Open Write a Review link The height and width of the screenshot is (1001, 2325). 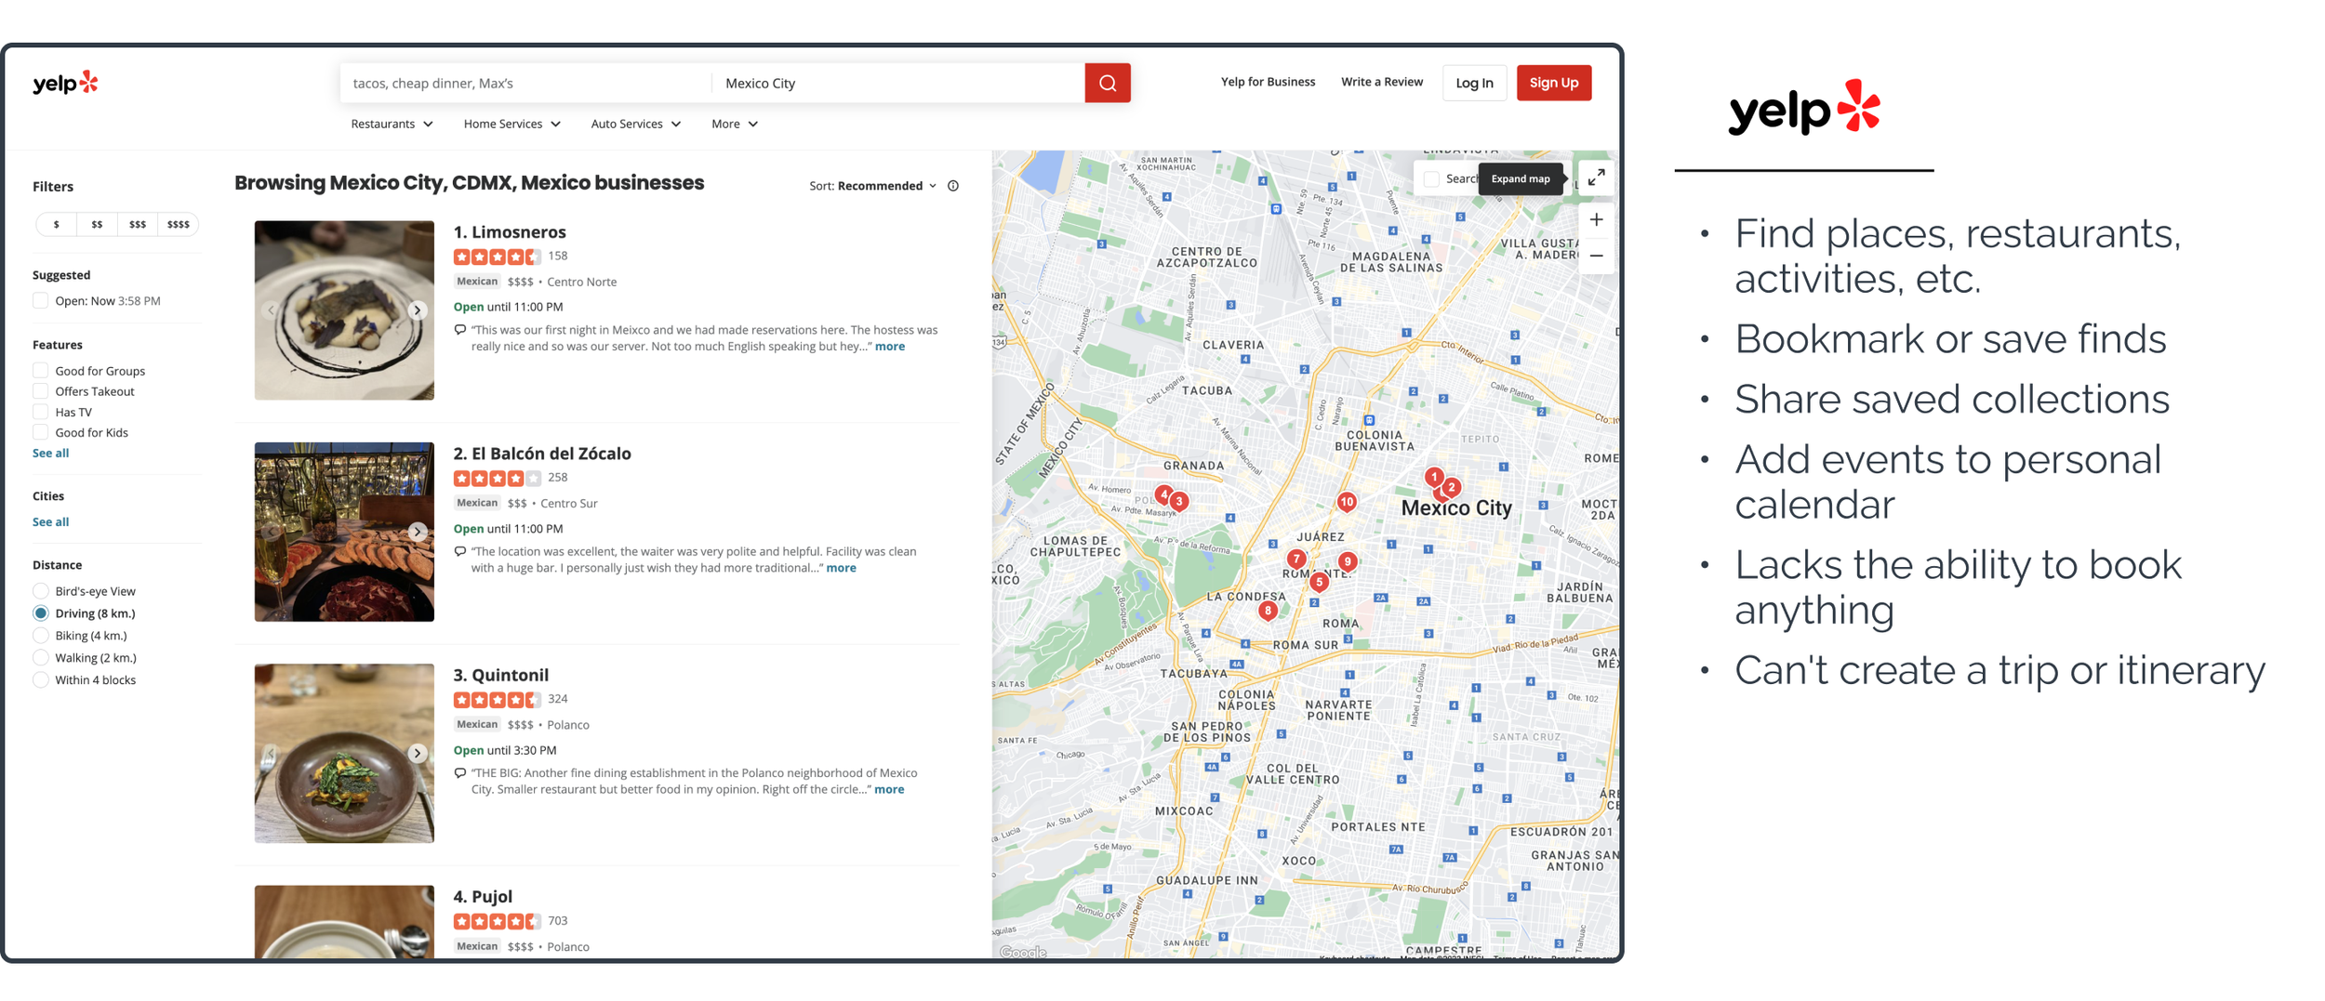click(1381, 82)
